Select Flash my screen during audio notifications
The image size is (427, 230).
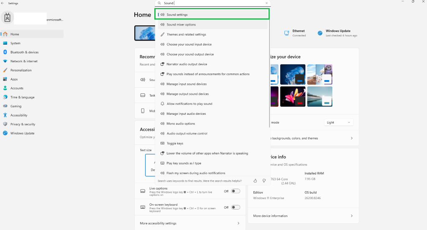[213, 173]
